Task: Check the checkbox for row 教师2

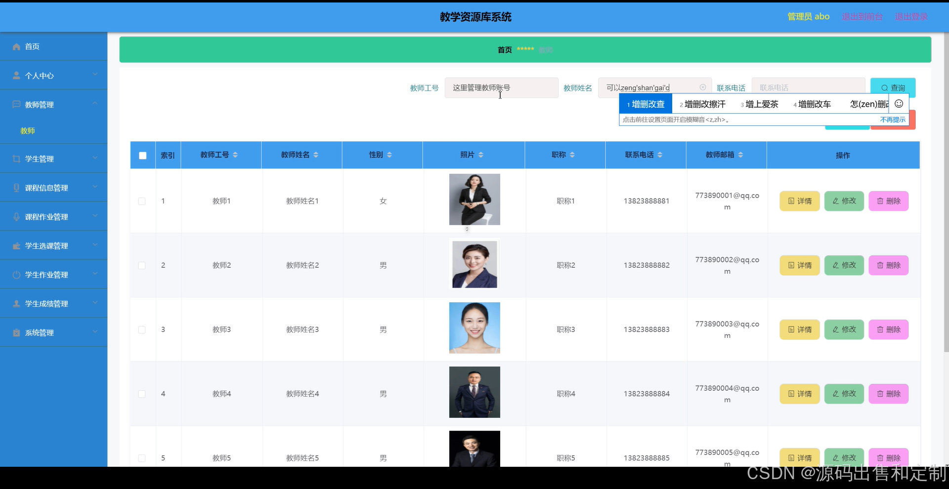Action: tap(142, 265)
